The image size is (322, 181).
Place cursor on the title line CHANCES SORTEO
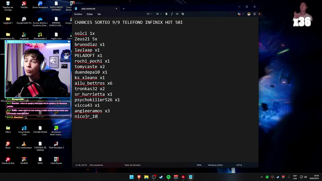(129, 22)
